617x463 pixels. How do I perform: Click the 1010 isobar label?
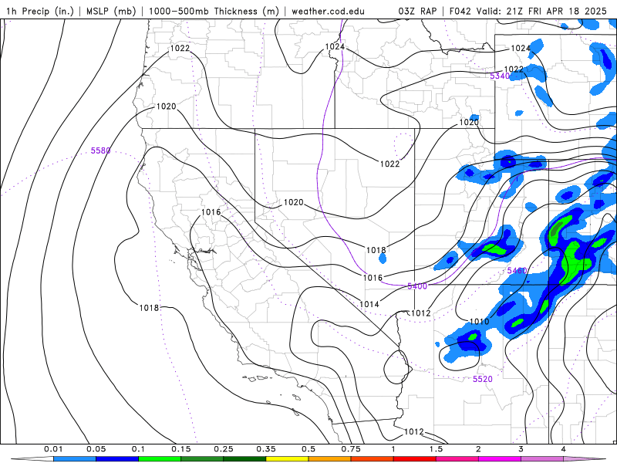coord(479,322)
